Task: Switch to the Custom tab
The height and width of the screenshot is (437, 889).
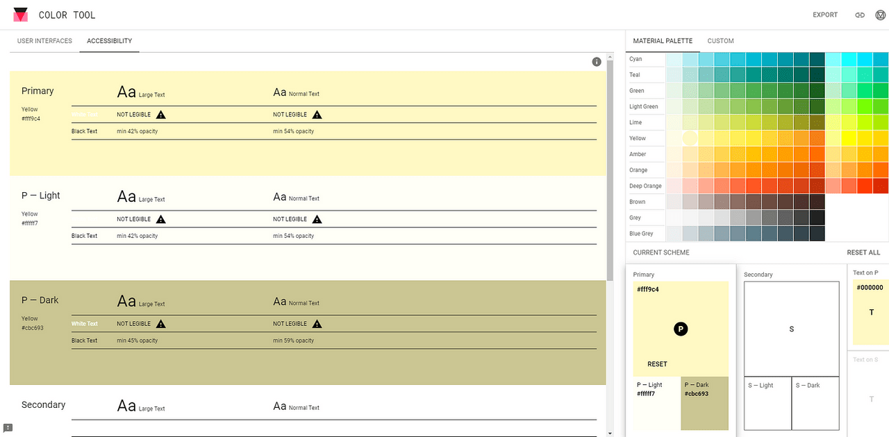Action: click(x=721, y=41)
